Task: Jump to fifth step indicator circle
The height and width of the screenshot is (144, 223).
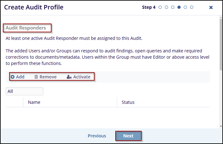Action: pos(185,7)
